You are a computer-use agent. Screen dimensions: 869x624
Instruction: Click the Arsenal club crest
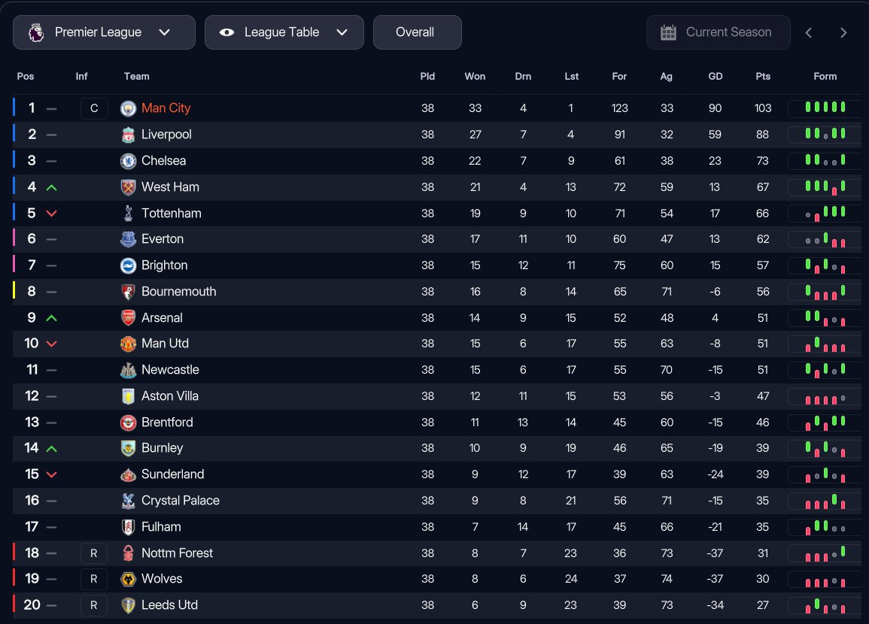128,318
